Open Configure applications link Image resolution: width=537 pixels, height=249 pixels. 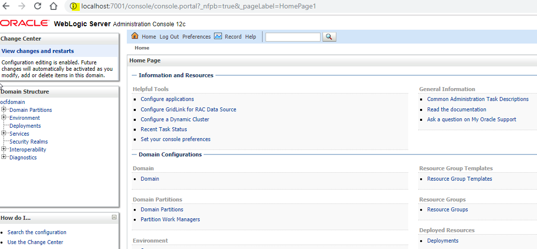(x=167, y=99)
